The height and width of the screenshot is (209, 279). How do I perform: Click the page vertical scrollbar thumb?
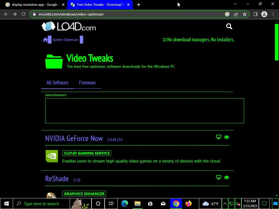point(277,42)
